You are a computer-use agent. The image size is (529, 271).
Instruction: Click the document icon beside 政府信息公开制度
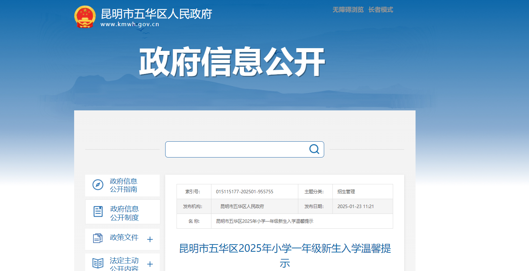98,212
